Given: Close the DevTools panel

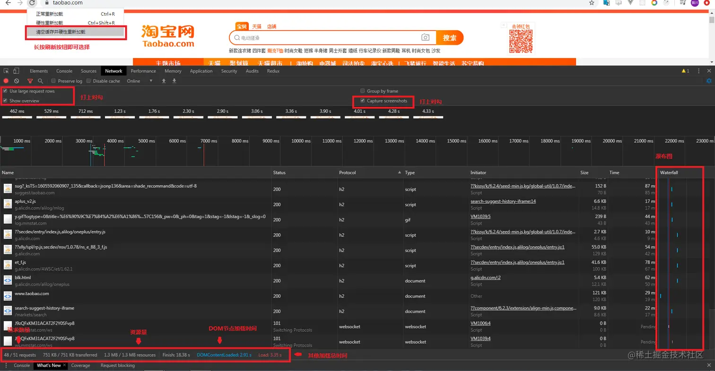Looking at the screenshot, I should [709, 71].
